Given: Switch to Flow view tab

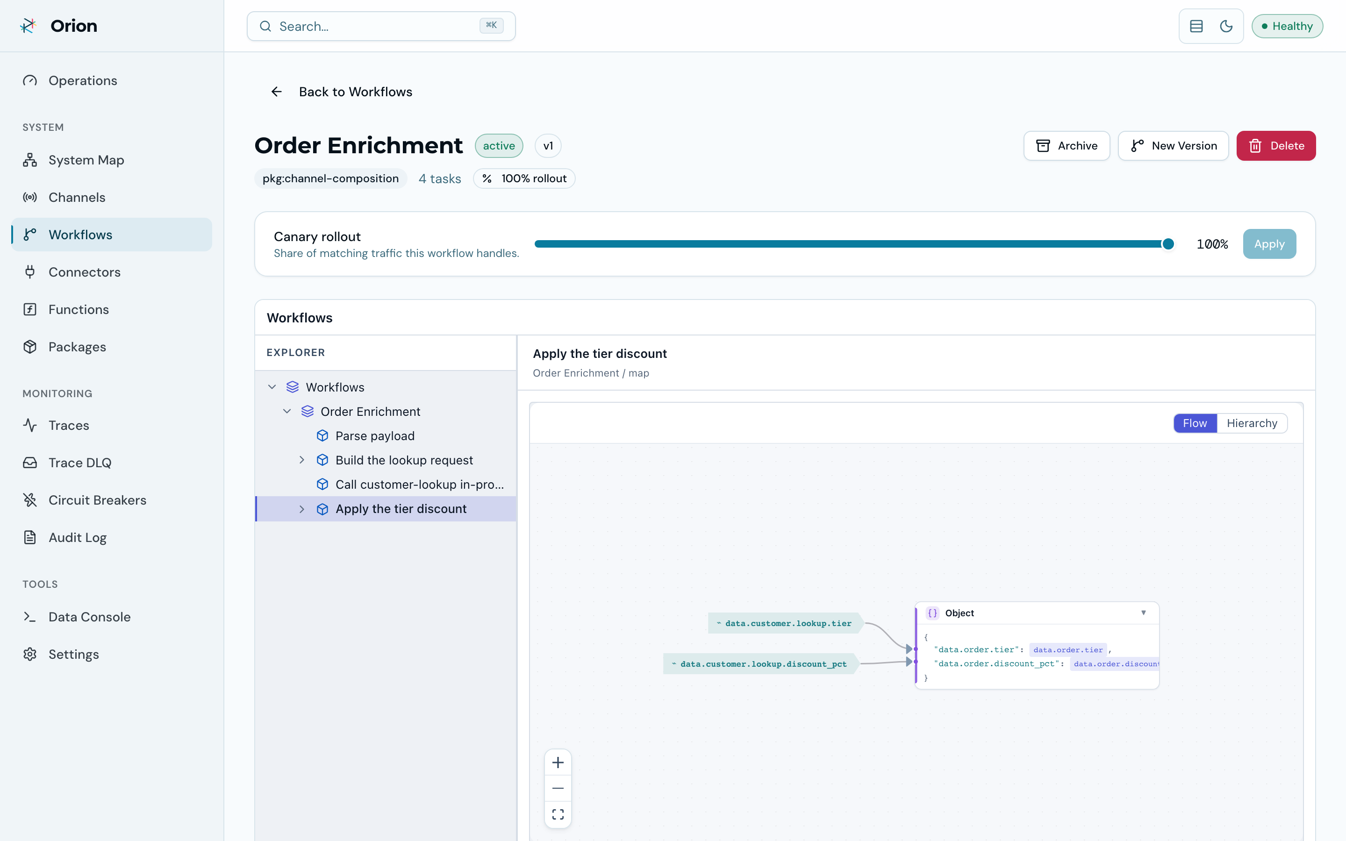Looking at the screenshot, I should (1195, 423).
